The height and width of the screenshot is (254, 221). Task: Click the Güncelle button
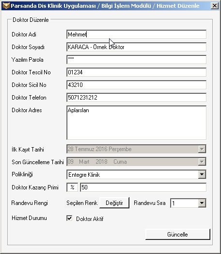coord(178,234)
